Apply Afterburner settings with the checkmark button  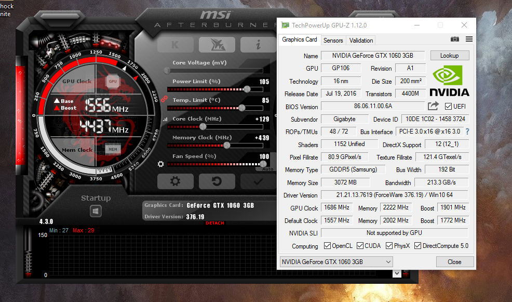(x=258, y=181)
